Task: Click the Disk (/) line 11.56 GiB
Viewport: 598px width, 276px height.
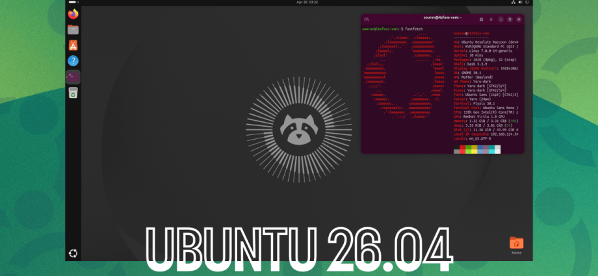Action: [486, 130]
